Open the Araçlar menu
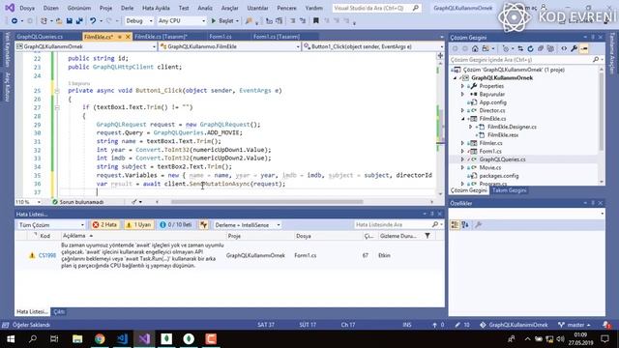The height and width of the screenshot is (348, 619). click(230, 8)
